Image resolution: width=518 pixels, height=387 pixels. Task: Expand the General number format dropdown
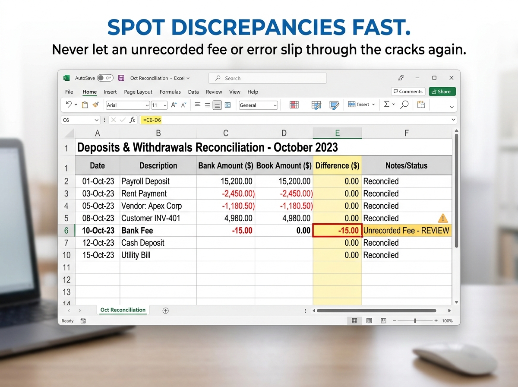point(258,105)
